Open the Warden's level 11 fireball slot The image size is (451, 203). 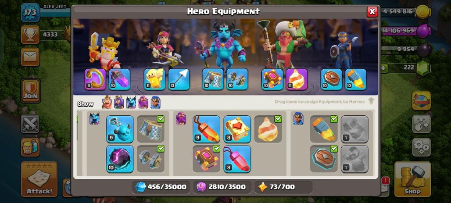click(297, 79)
